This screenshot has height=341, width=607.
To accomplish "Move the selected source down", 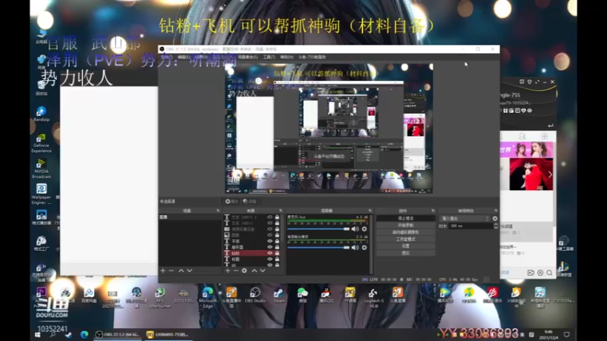I will pos(263,271).
